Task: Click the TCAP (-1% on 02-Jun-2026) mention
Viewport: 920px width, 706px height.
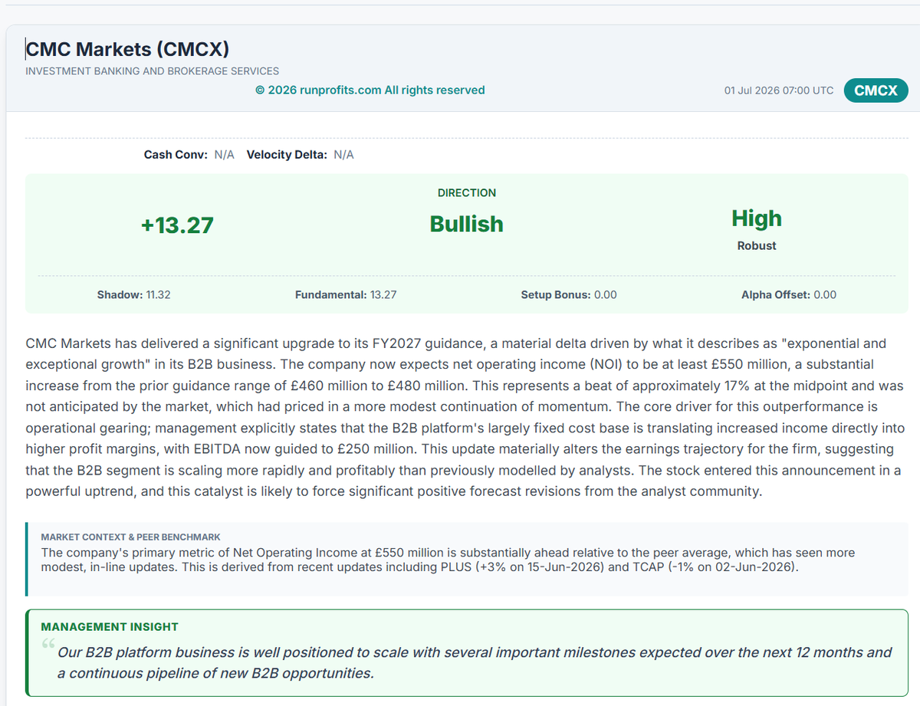Action: [715, 567]
